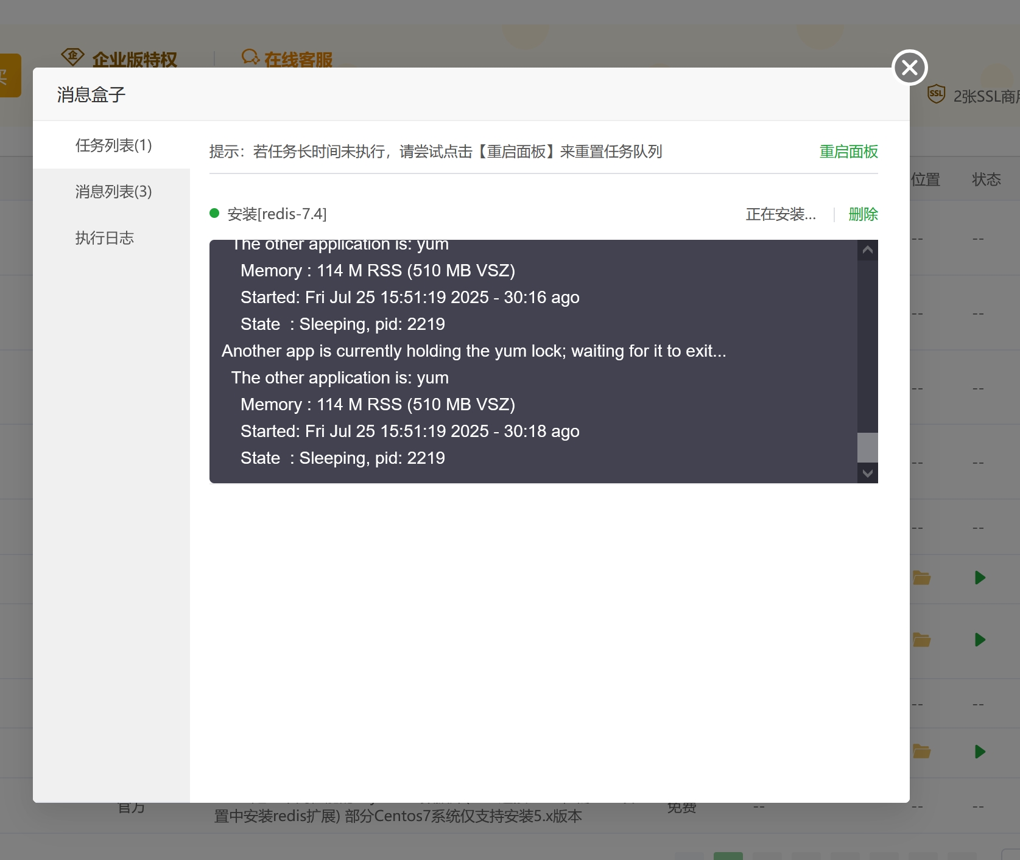Viewport: 1020px width, 860px height.
Task: Open the folder icon in the middle plugin row
Action: pos(921,640)
